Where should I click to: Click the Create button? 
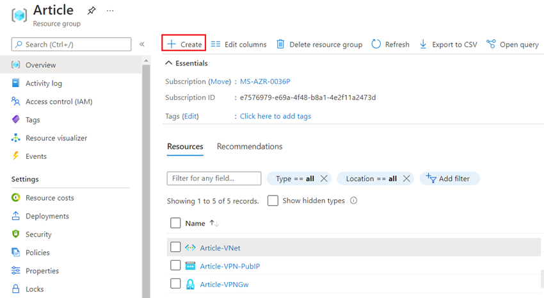point(184,44)
